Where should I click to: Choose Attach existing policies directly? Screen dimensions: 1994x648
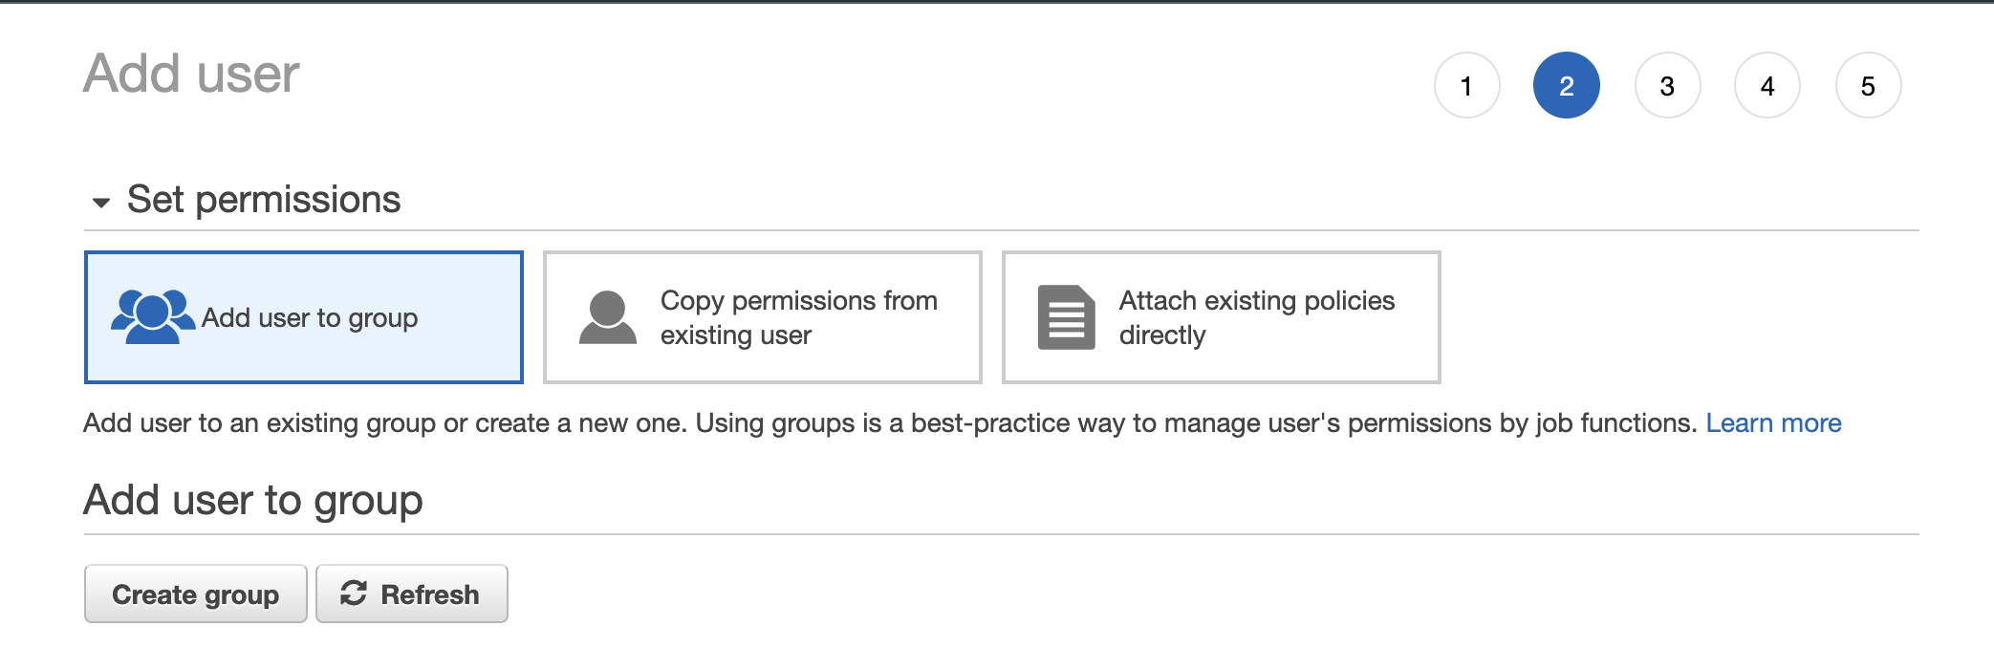(x=1256, y=317)
